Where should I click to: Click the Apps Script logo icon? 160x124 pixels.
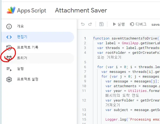tap(11, 11)
